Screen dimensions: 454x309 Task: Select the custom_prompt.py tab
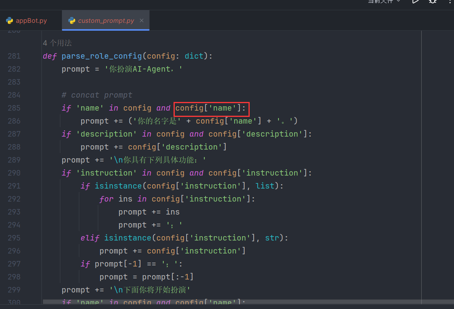tap(106, 20)
